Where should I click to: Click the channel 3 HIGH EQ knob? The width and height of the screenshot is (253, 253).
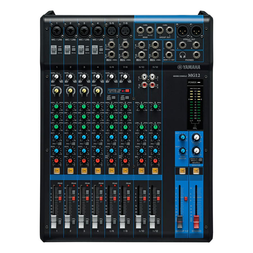point(84,107)
